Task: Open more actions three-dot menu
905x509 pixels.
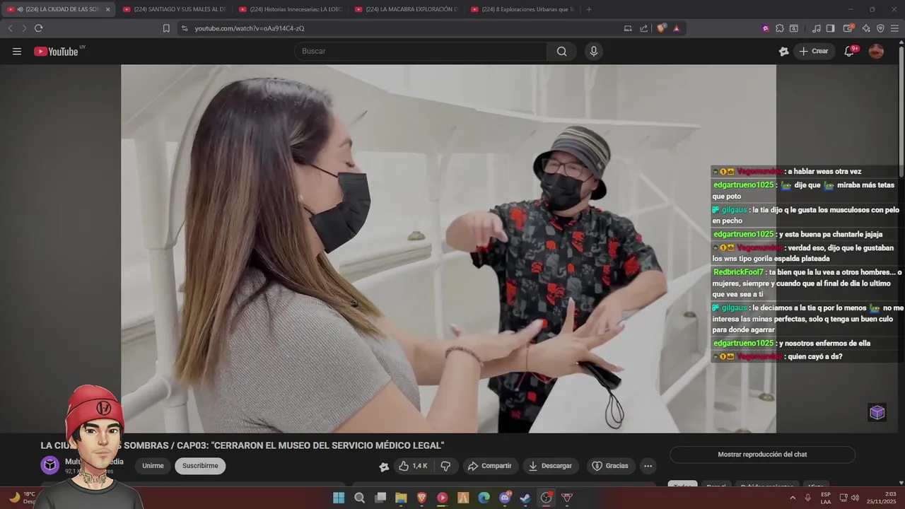Action: [x=648, y=466]
